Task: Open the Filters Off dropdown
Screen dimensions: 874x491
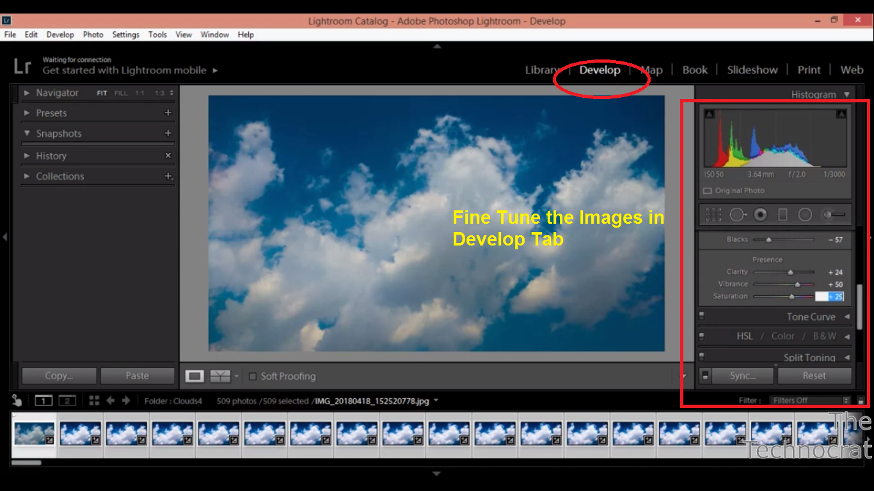Action: (x=809, y=400)
